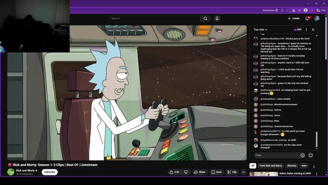The width and height of the screenshot is (328, 185).
Task: Like the video with thumbs up 4.5K
Action: coord(175,172)
